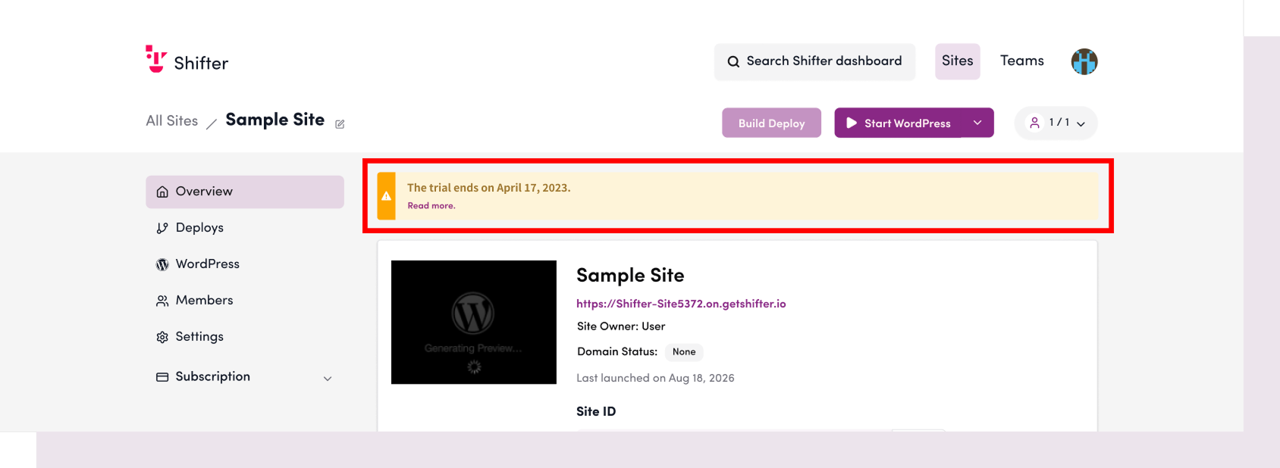
Task: Click the warning triangle in trial banner
Action: point(387,196)
